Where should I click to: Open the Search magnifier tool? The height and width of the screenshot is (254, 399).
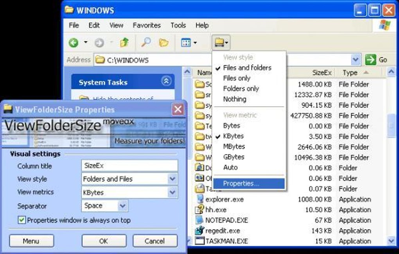[x=146, y=43]
